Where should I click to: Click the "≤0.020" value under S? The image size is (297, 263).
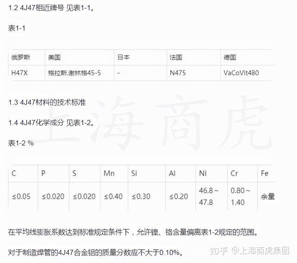[x=84, y=197]
